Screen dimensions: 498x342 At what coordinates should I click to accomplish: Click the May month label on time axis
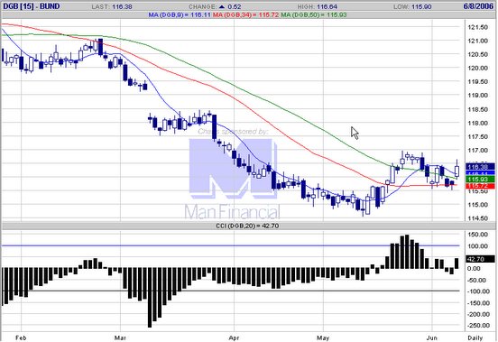[324, 337]
